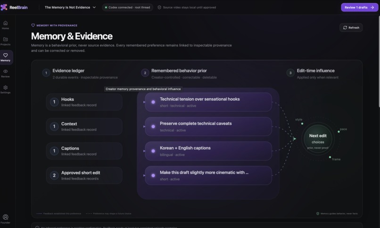380x228 pixels.
Task: Select Preserve complete technical caveats card
Action: pos(208,126)
